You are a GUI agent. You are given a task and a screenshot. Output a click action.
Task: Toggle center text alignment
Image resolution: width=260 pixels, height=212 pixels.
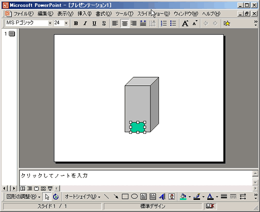124,24
